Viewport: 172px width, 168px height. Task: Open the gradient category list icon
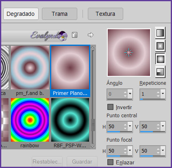pos(75,35)
